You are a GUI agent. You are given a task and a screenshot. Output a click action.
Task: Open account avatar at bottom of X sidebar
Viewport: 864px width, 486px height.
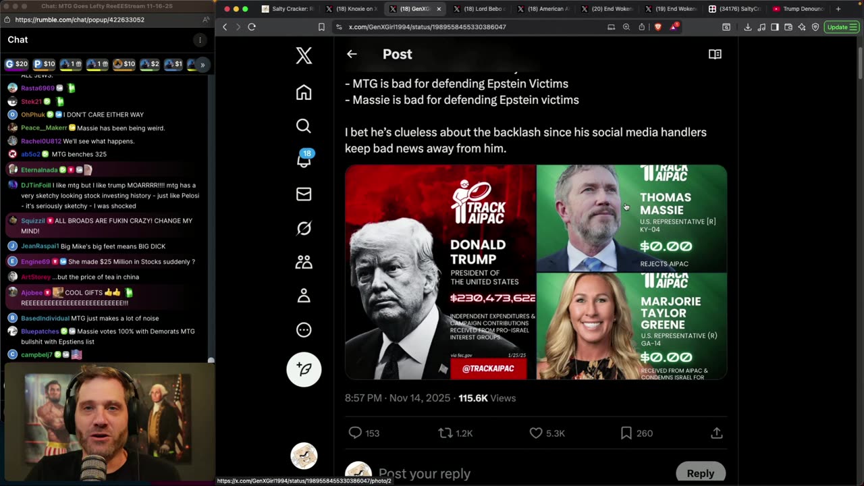[304, 456]
